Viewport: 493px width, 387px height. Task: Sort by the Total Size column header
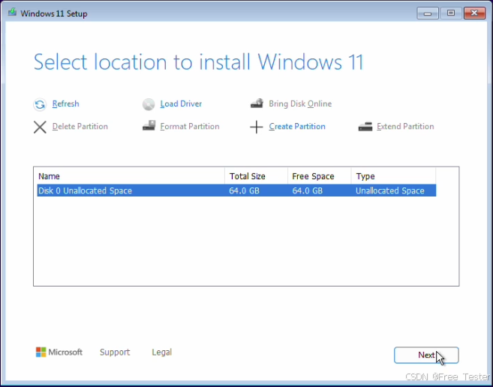click(256, 176)
